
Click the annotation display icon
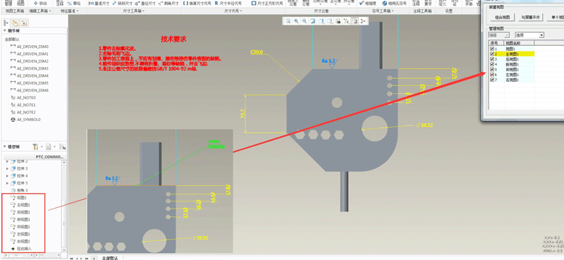tap(355, 21)
